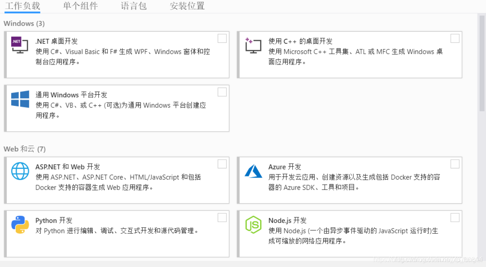Enable the Python 开发 checkbox
The width and height of the screenshot is (486, 267).
coord(222,218)
